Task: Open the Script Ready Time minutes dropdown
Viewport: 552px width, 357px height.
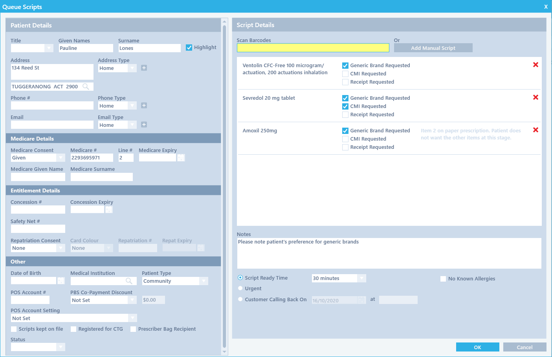Action: [x=361, y=278]
